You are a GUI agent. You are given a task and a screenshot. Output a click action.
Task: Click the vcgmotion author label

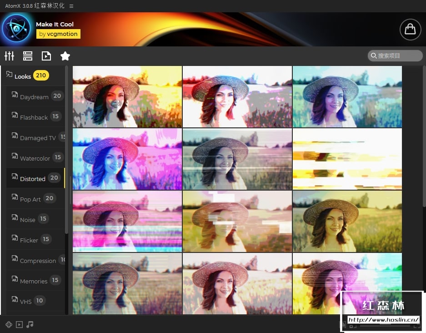[58, 34]
